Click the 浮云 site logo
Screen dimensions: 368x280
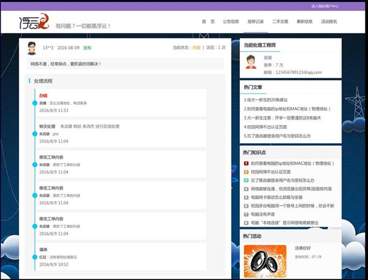tap(34, 21)
